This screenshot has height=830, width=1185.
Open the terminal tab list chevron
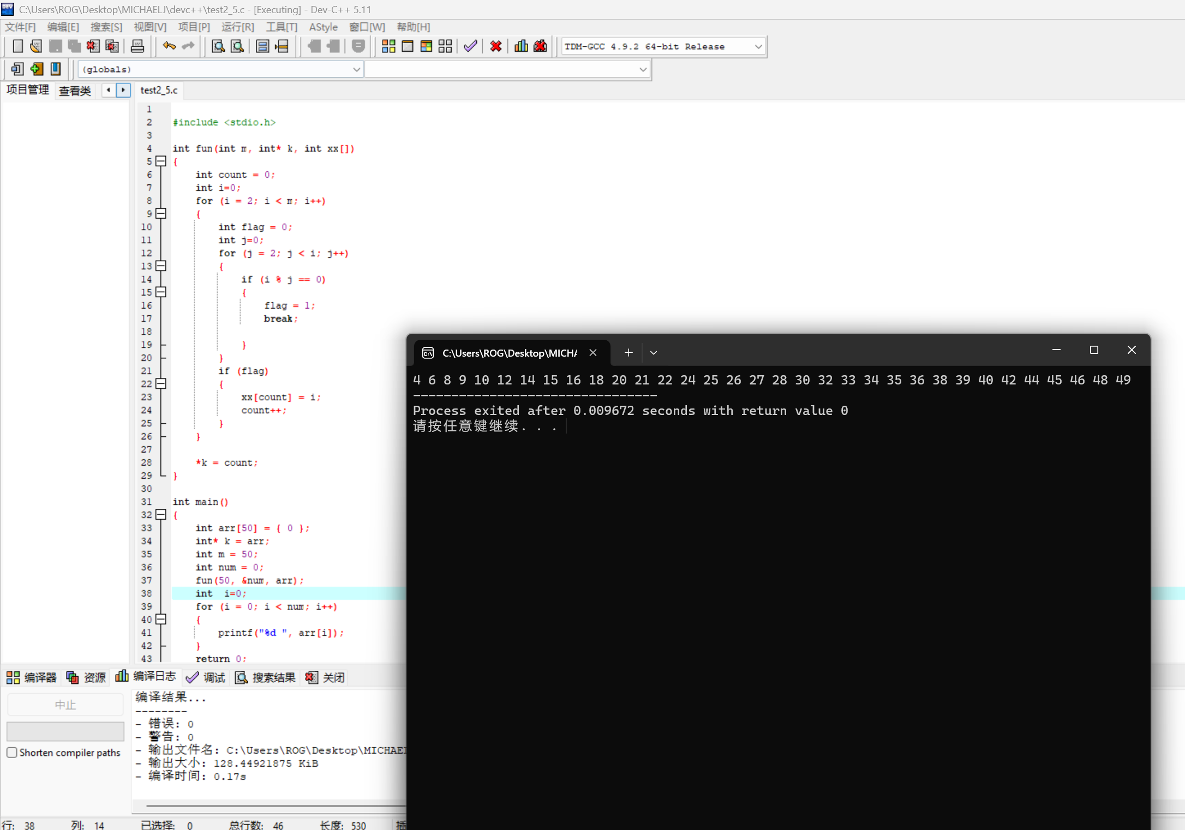click(x=653, y=353)
